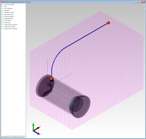This screenshot has width=146, height=139.
Task: Toggle the green check beside Turn Mirror
Action: tap(4, 21)
